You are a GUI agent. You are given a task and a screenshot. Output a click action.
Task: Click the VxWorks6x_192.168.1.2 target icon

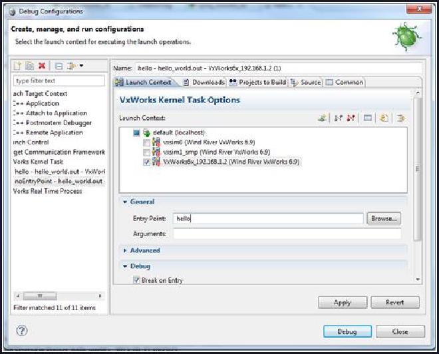pos(156,162)
